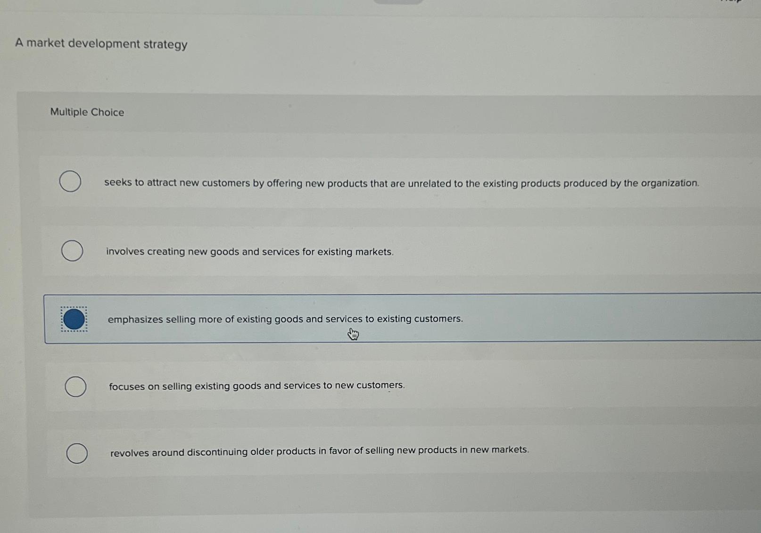
Task: Click the fourth answer option row
Action: [377, 386]
